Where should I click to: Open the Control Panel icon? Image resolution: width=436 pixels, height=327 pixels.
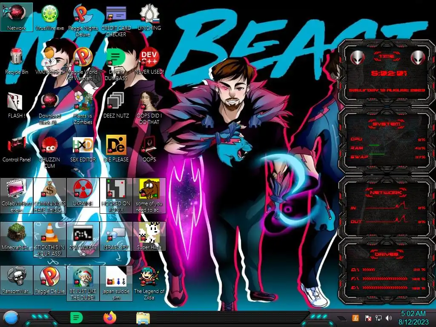tap(17, 149)
